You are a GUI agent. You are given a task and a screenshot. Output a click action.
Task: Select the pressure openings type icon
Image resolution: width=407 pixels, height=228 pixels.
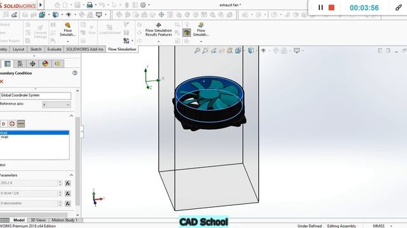pyautogui.click(x=12, y=124)
